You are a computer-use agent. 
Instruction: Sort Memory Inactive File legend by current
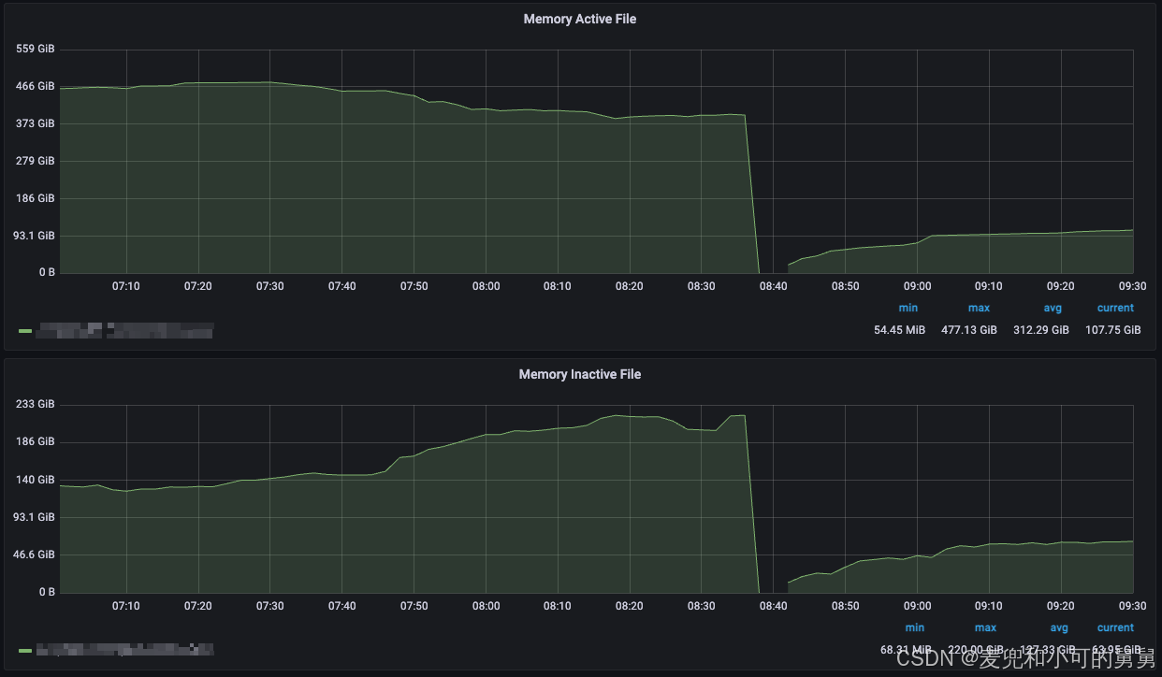coord(1115,627)
